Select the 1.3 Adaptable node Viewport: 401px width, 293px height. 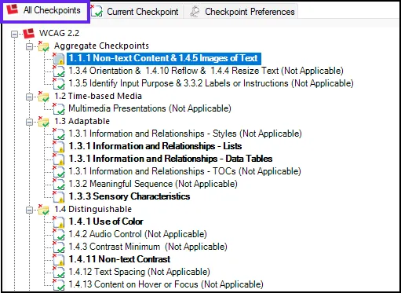[82, 121]
